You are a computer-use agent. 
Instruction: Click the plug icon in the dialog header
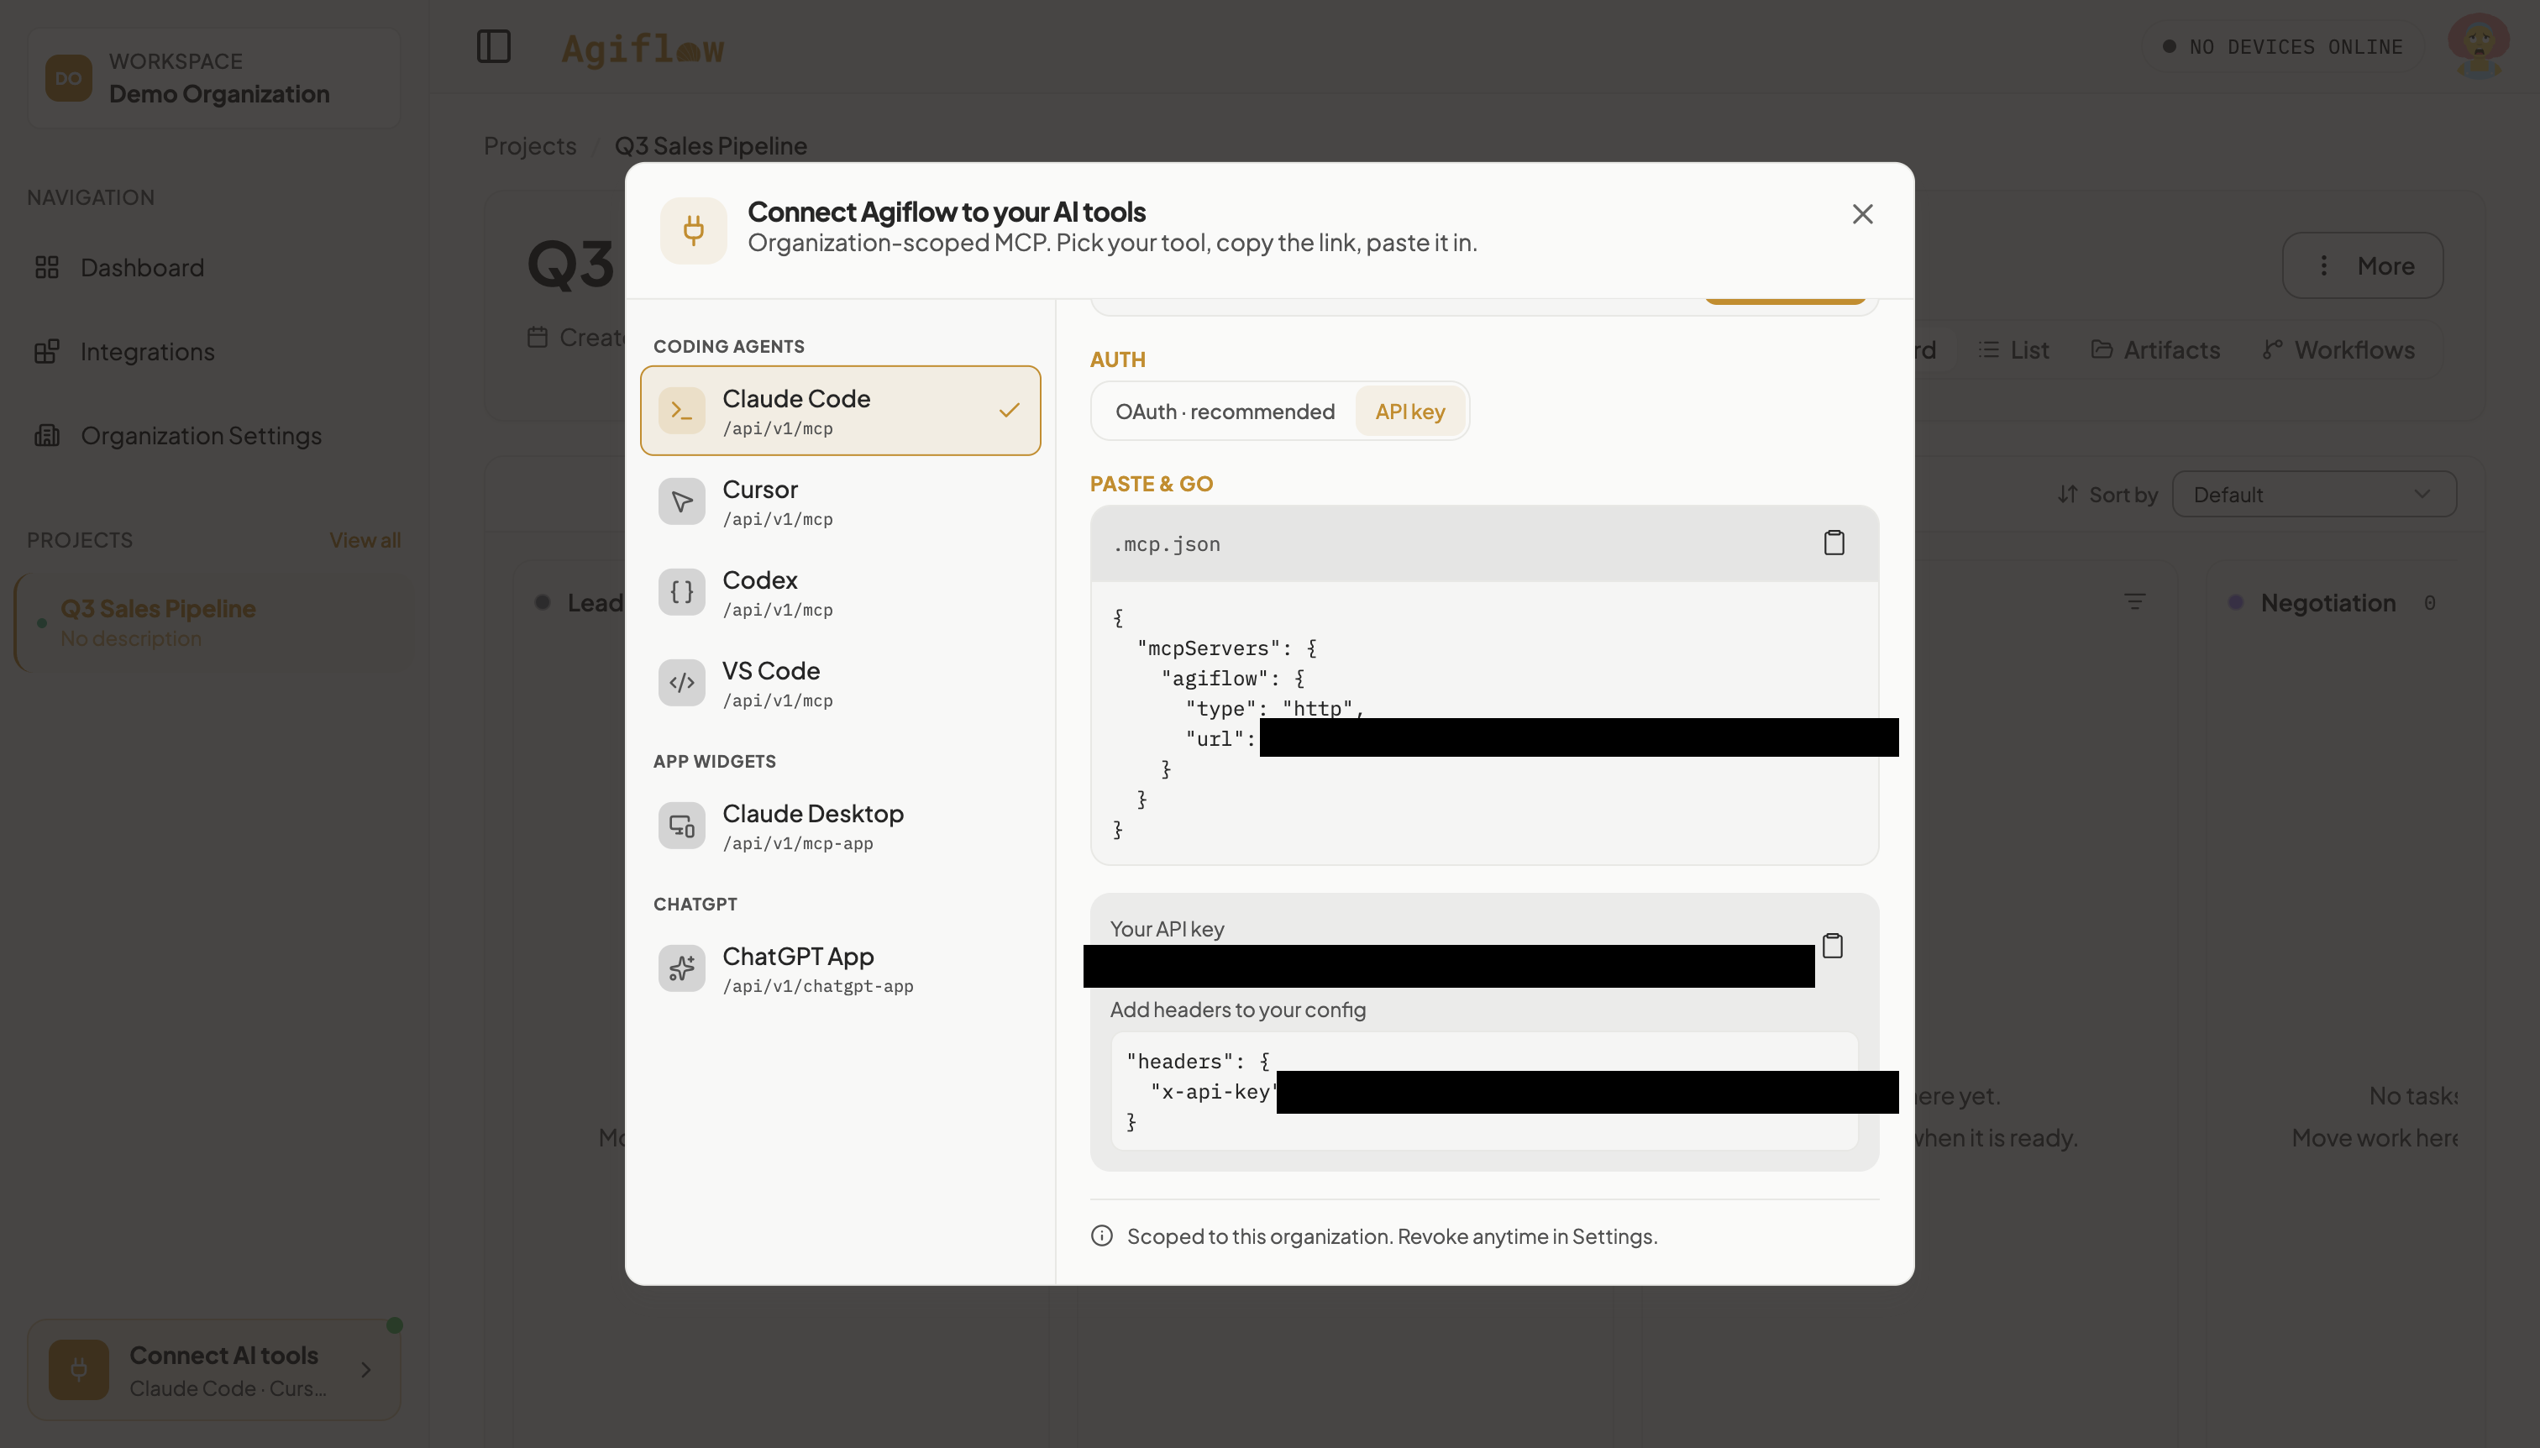(693, 231)
